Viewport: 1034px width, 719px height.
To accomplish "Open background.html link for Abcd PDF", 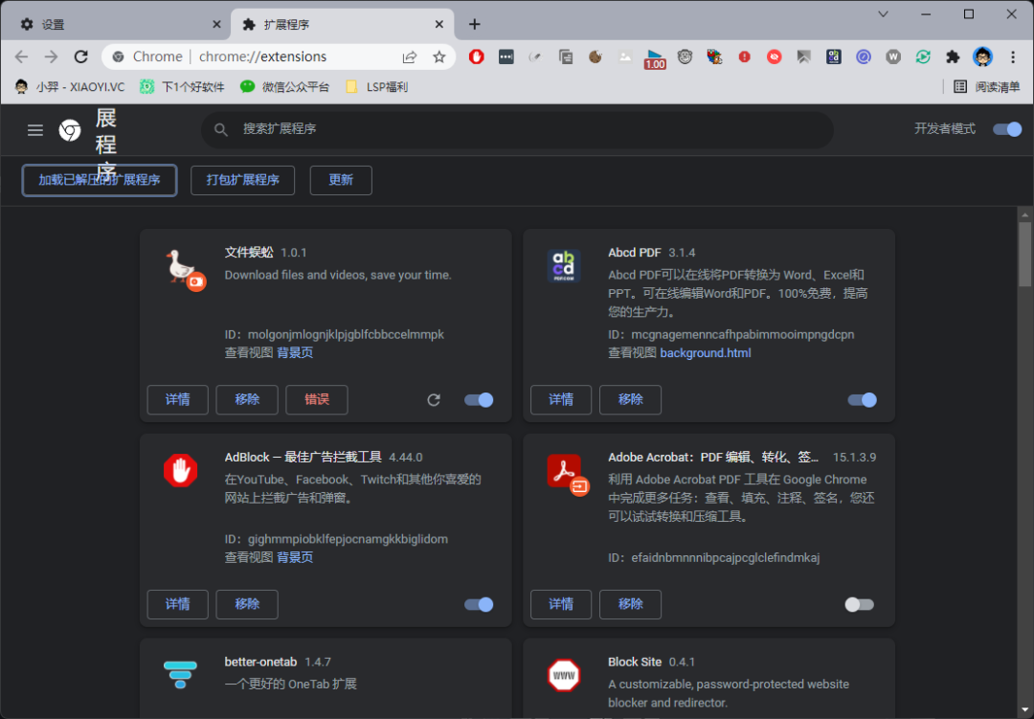I will tap(705, 353).
